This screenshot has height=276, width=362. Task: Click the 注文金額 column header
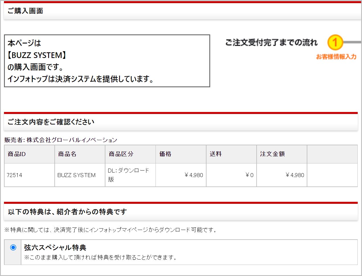pos(282,154)
